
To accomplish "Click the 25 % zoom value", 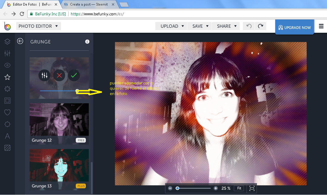I will pos(226,188).
